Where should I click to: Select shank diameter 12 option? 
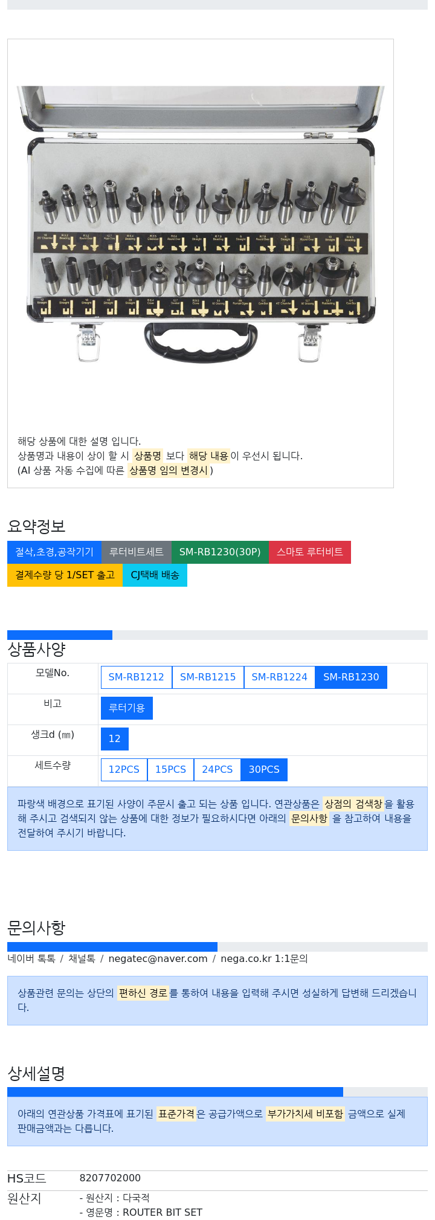(x=115, y=738)
